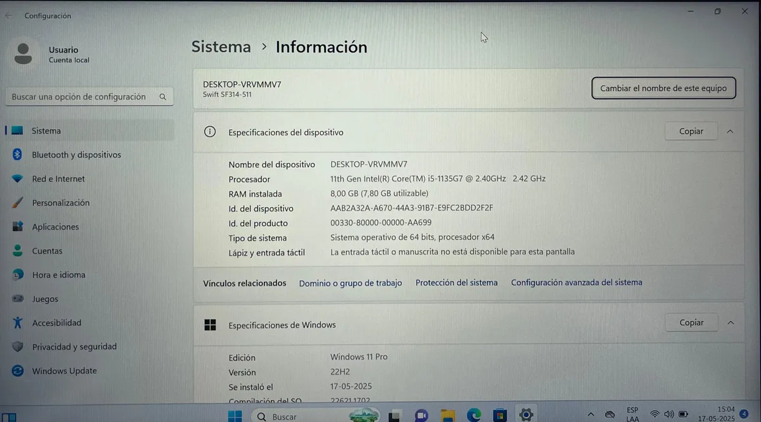Screen dimensions: 761x422
Task: Launch the Teams chat taskbar icon
Action: pyautogui.click(x=421, y=416)
